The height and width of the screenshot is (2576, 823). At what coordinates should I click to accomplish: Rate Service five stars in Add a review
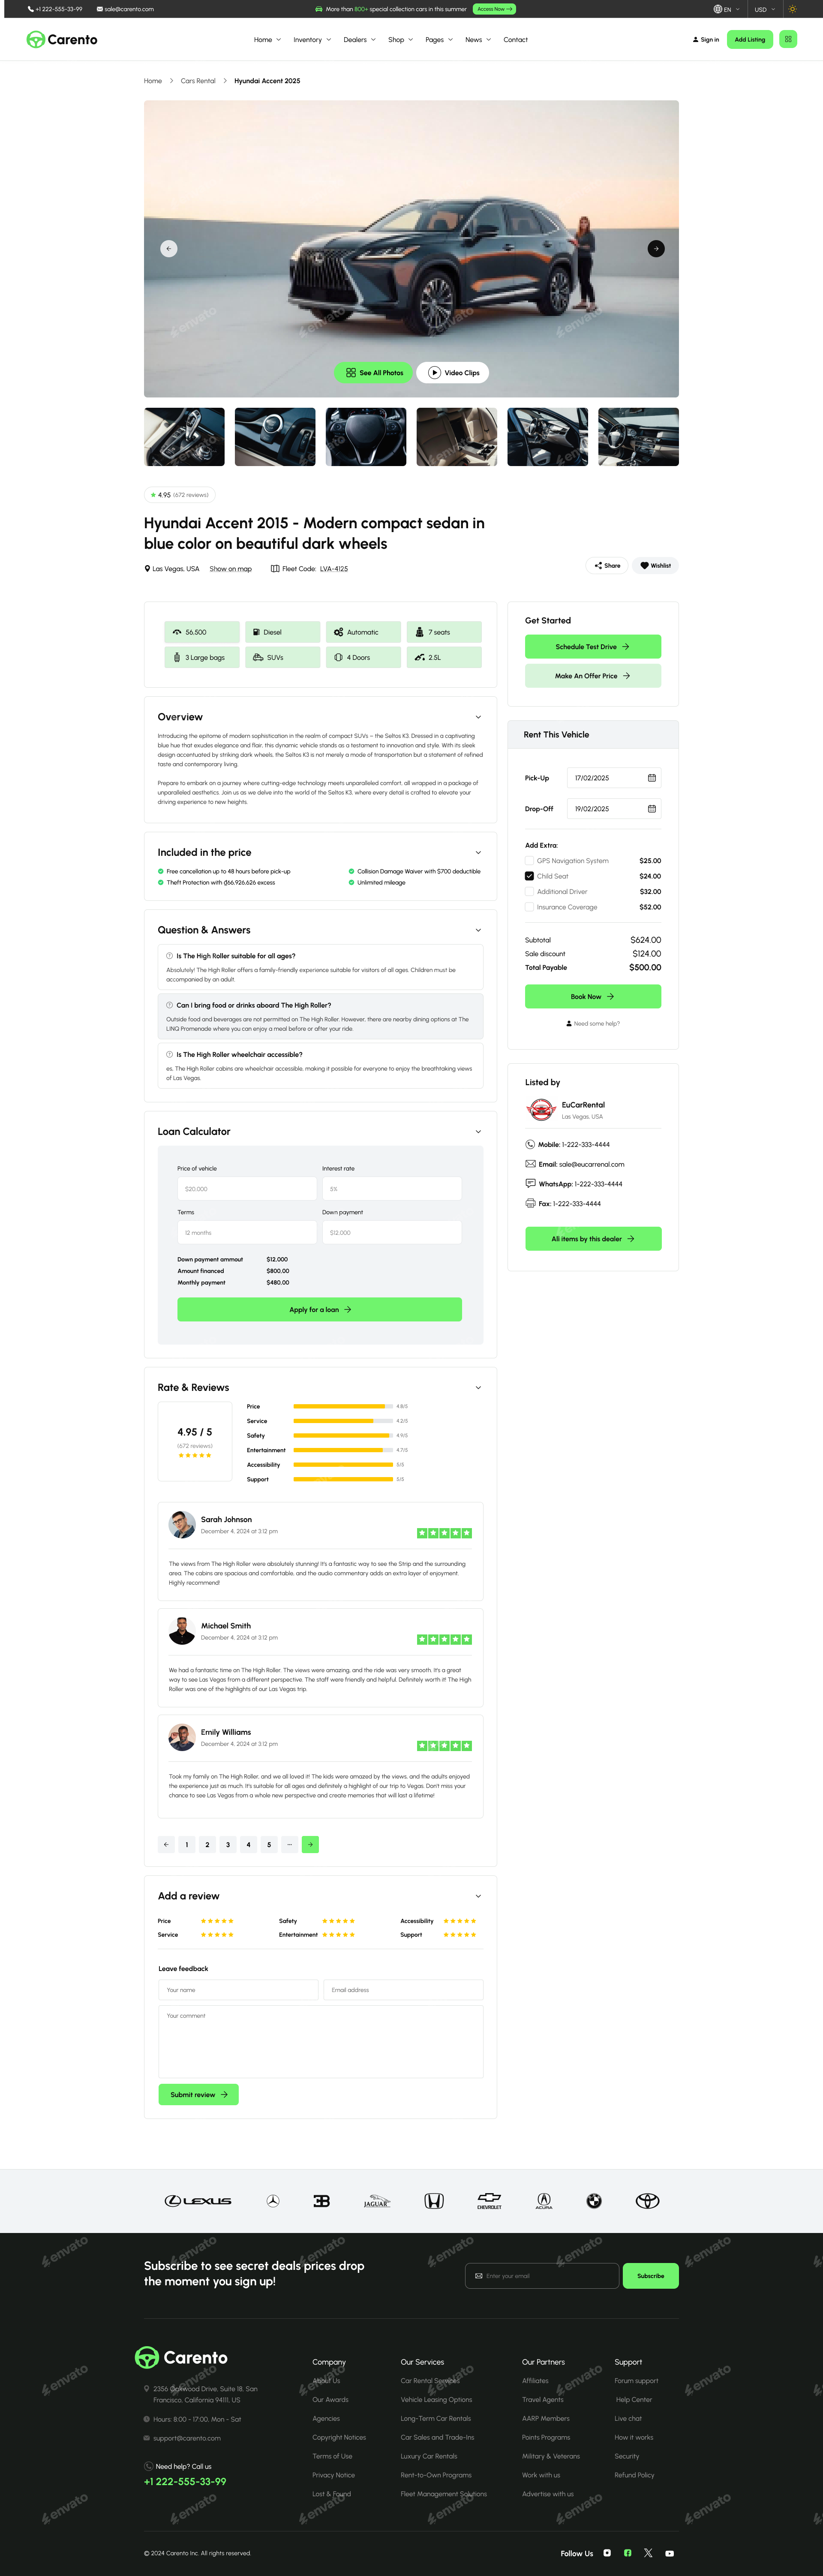pos(231,1934)
